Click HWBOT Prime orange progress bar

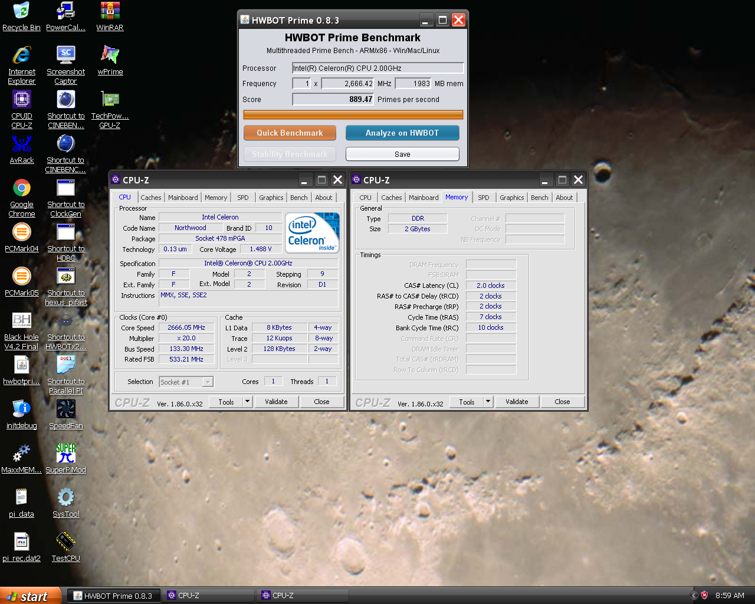tap(353, 114)
